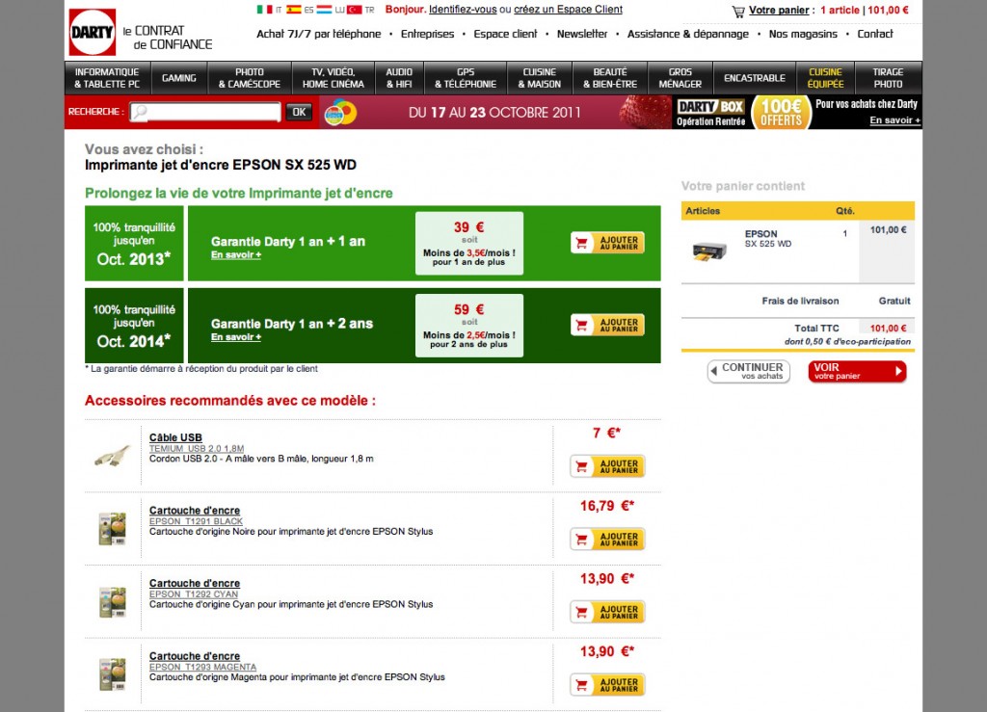Open the Nos magasins link
This screenshot has width=987, height=712.
(803, 34)
